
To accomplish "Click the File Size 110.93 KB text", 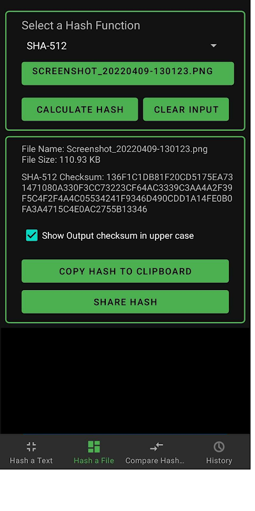I will tap(61, 160).
